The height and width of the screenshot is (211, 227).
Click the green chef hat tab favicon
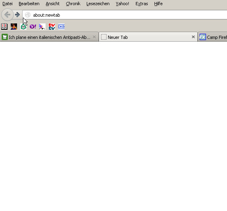click(x=5, y=37)
